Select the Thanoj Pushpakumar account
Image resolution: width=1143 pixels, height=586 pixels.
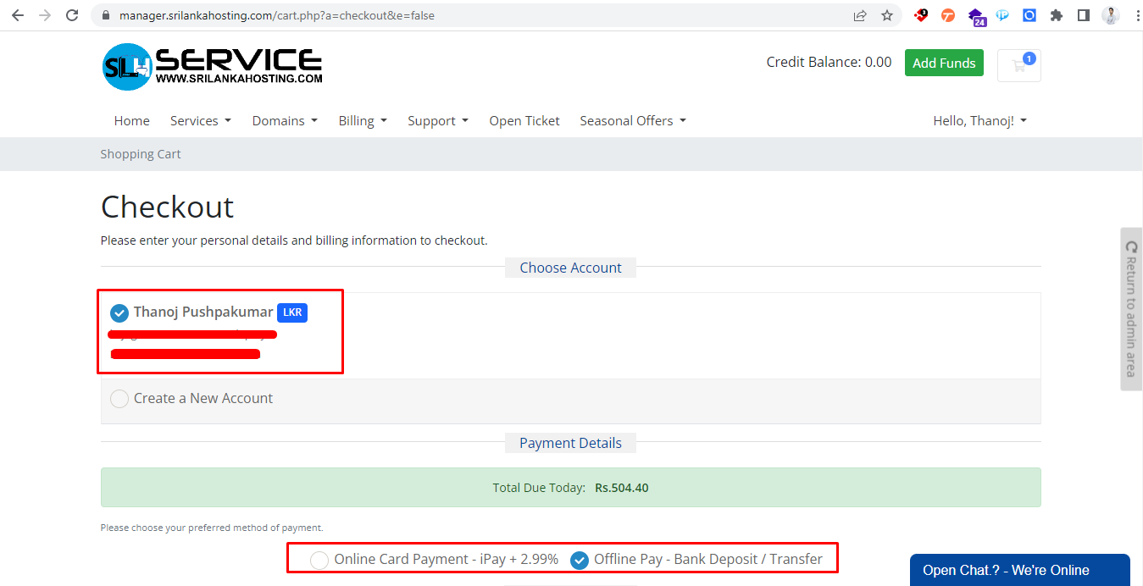(119, 313)
